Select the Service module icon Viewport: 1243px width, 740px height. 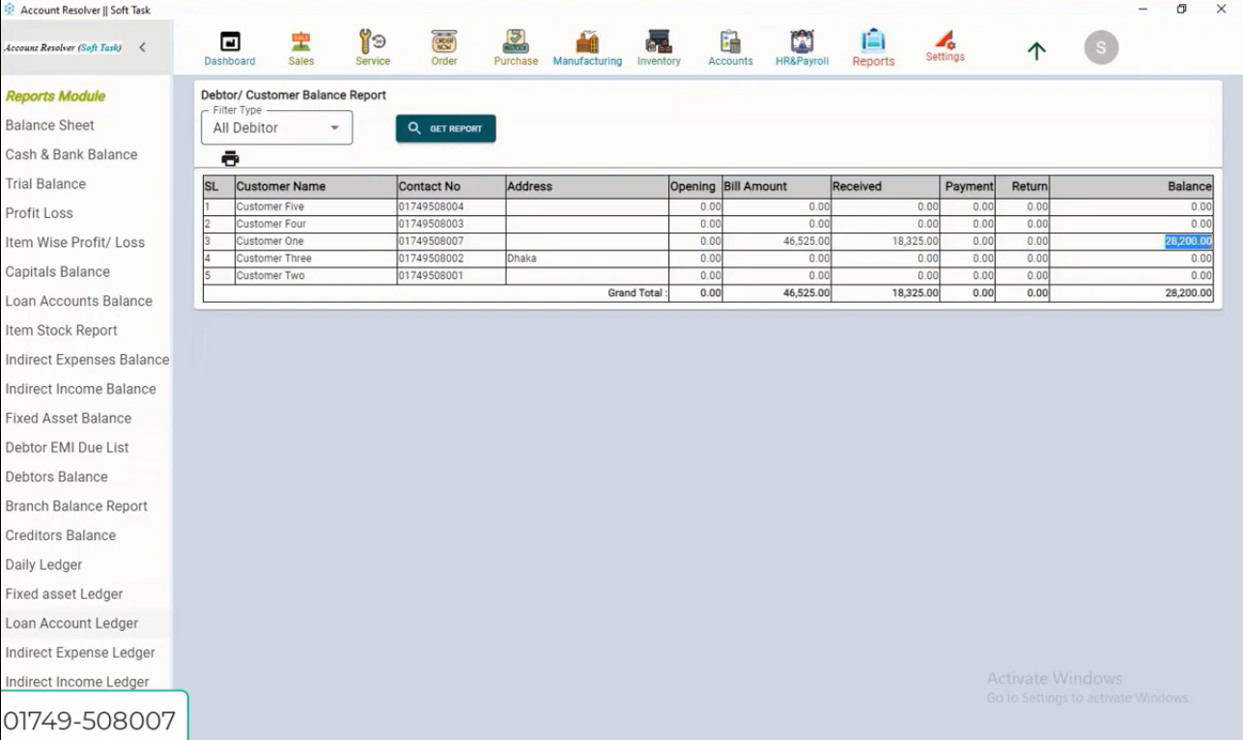pos(372,46)
